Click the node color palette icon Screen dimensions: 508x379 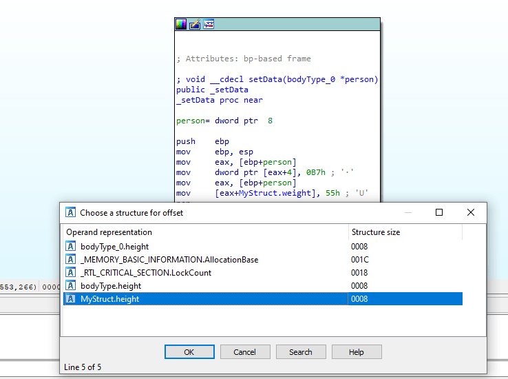[181, 24]
